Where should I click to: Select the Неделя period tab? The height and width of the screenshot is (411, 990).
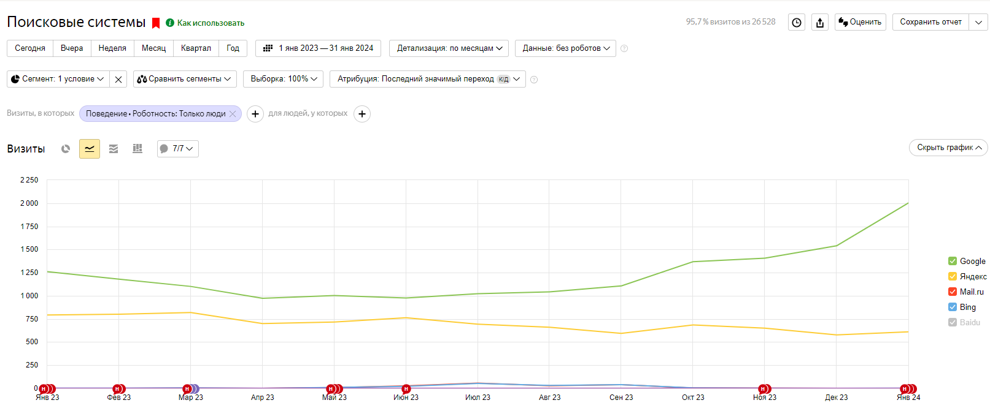point(112,48)
